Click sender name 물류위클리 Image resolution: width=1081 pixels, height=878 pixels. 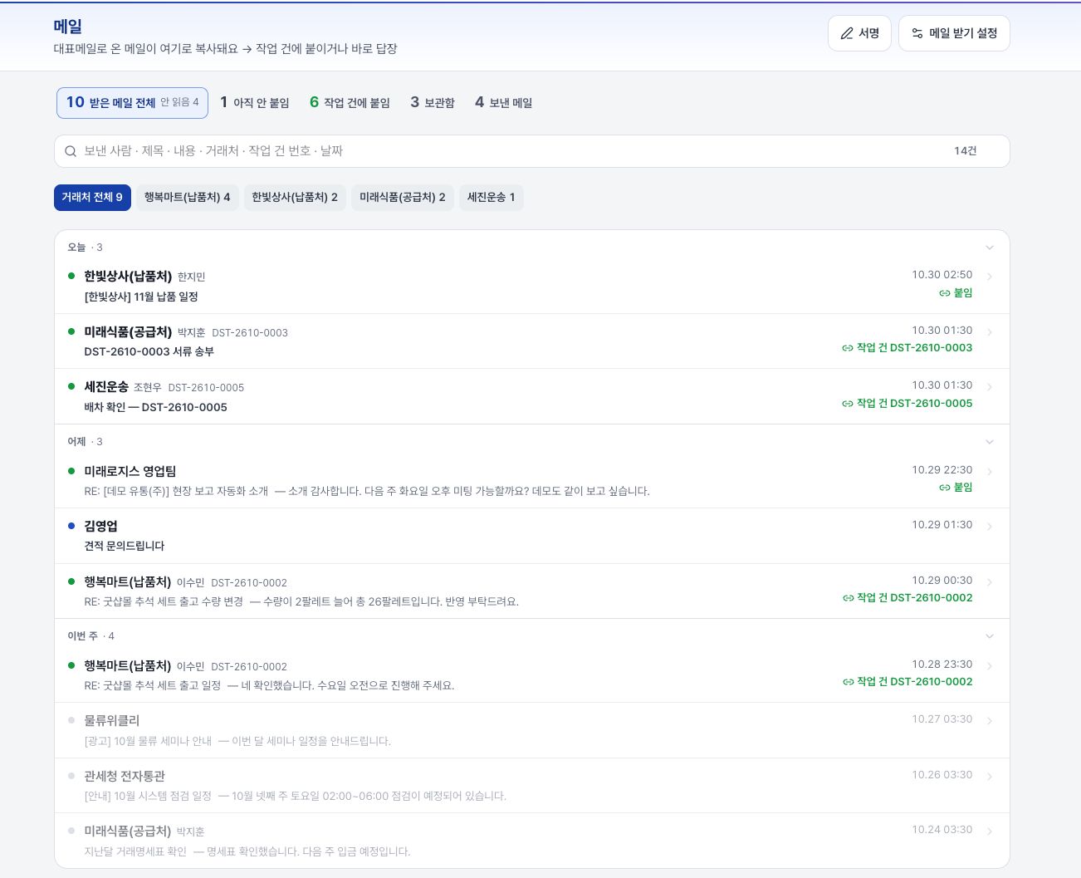(112, 721)
